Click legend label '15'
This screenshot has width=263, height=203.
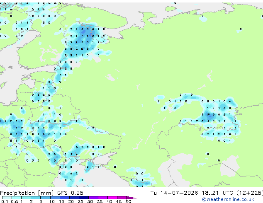[61, 201]
